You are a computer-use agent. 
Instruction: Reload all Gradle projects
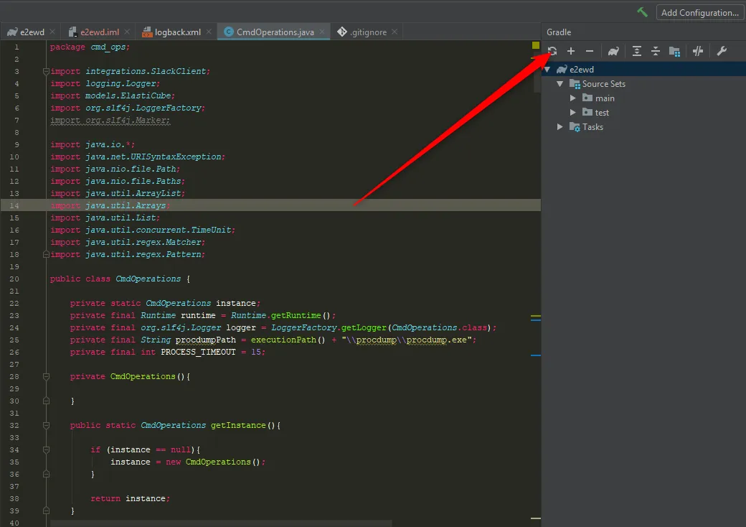(552, 50)
